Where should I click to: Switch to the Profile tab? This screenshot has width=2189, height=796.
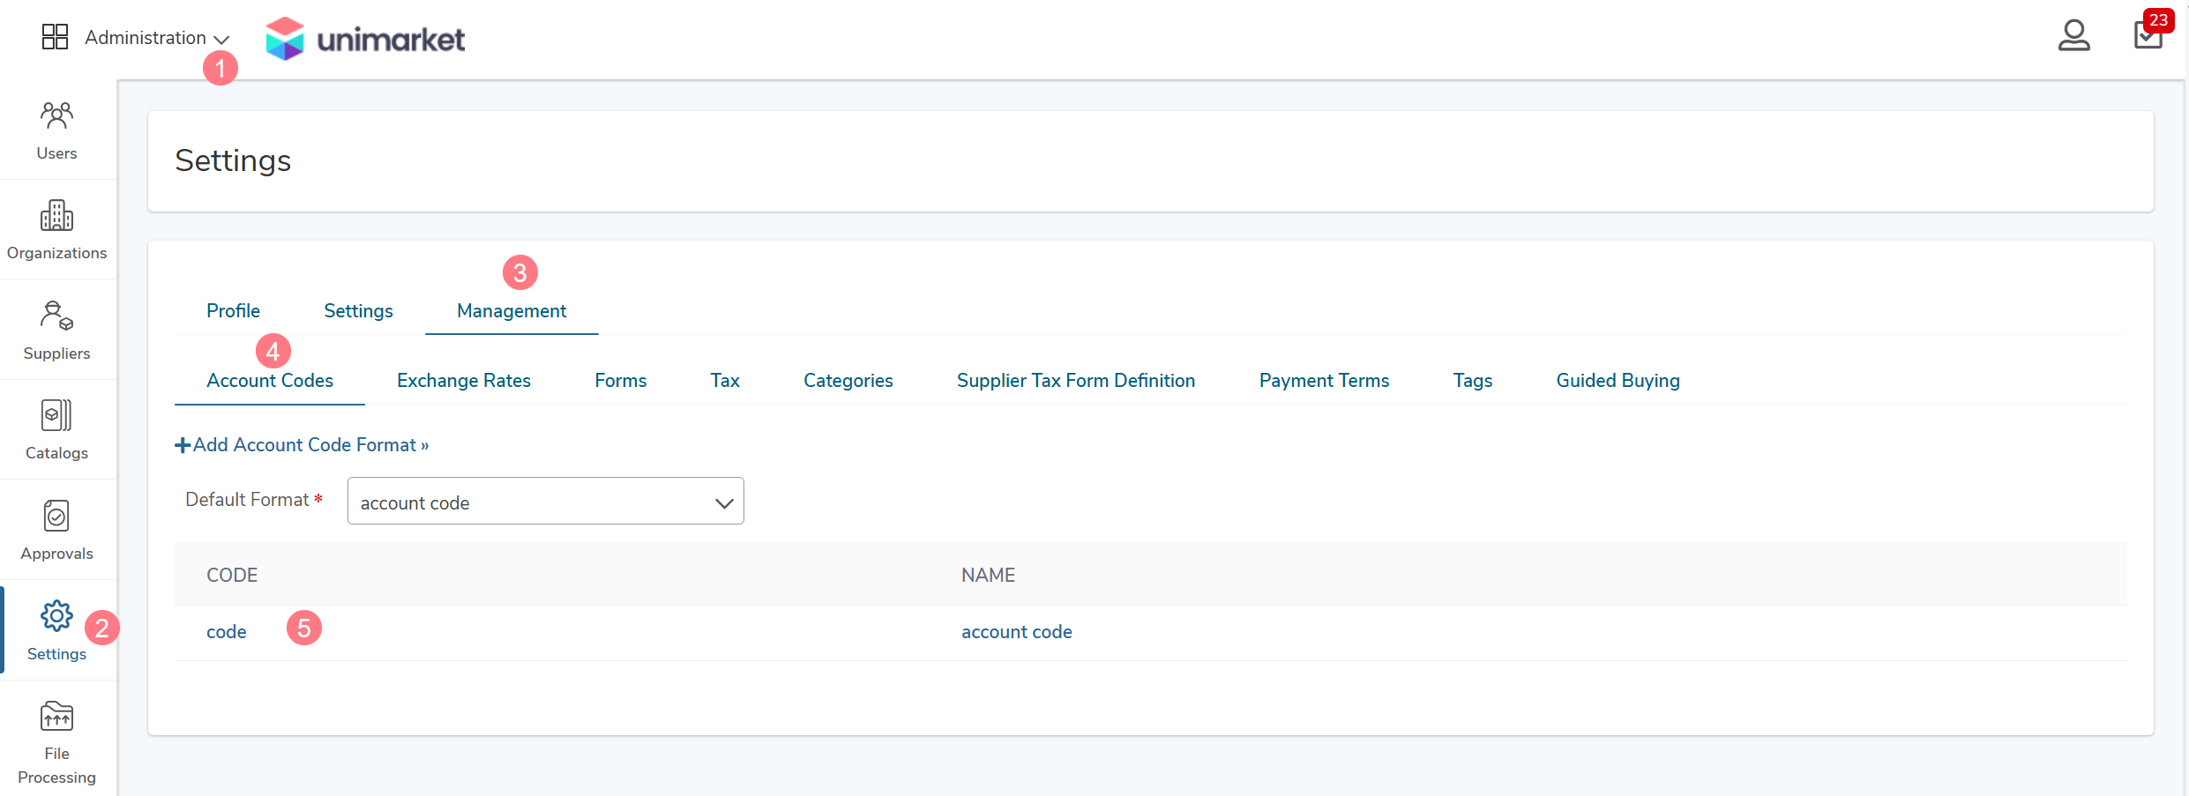233,310
